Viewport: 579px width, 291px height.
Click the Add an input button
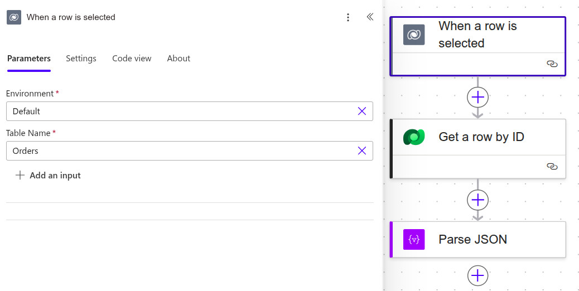click(x=49, y=176)
